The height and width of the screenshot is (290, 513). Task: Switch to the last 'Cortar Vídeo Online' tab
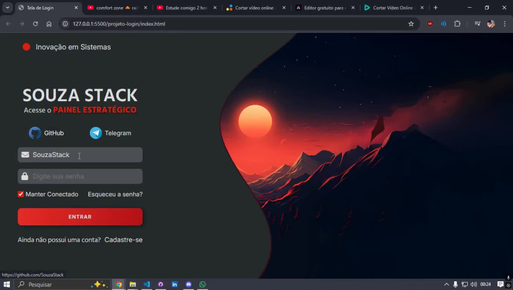click(x=394, y=8)
